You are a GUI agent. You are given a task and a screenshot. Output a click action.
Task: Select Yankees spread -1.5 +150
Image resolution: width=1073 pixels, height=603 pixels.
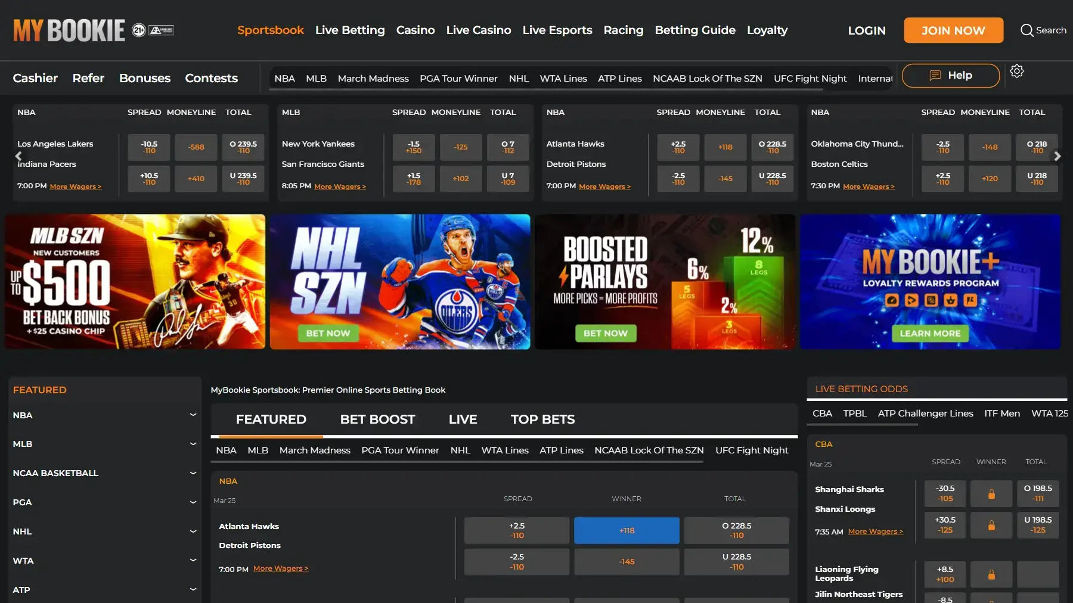coord(414,147)
